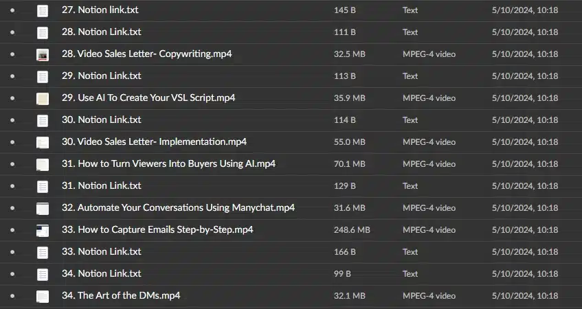582x309 pixels.
Task: Click the text file icon for 30. Notion Link.txt
Action: click(43, 121)
